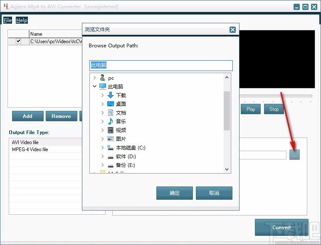Click the folder tree scroll-down arrow
Viewport: 321px width, 245px height.
pos(227,169)
